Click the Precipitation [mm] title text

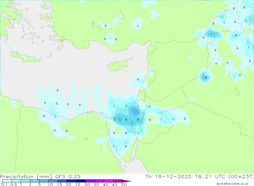click(26, 176)
